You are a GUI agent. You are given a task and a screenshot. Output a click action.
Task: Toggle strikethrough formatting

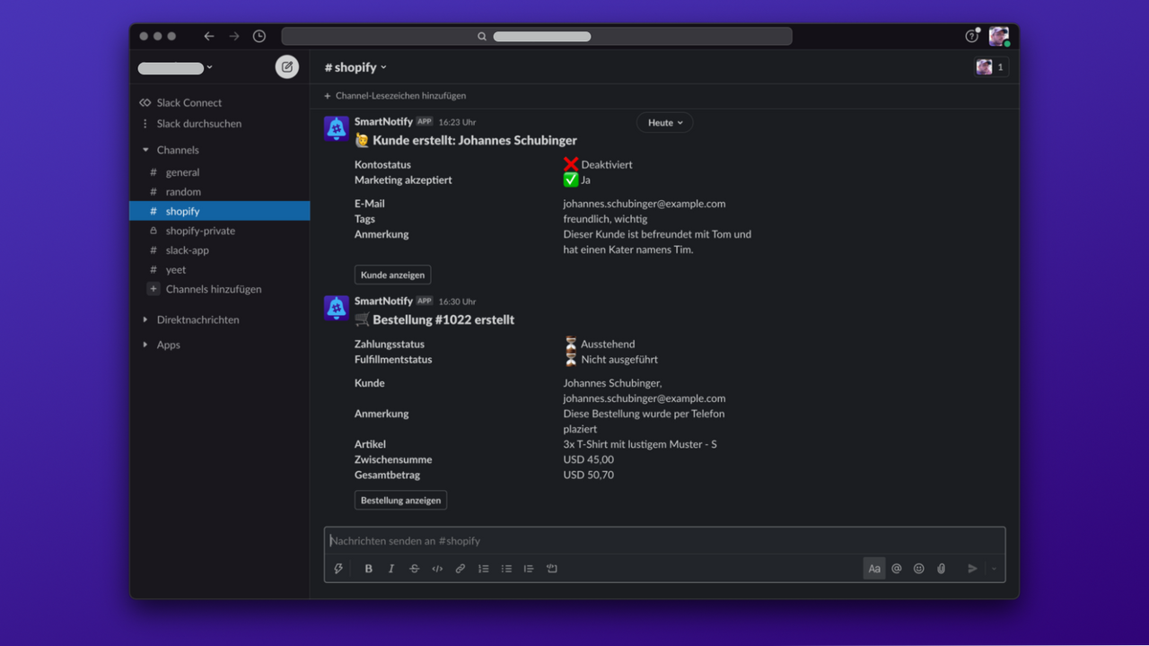click(x=414, y=568)
